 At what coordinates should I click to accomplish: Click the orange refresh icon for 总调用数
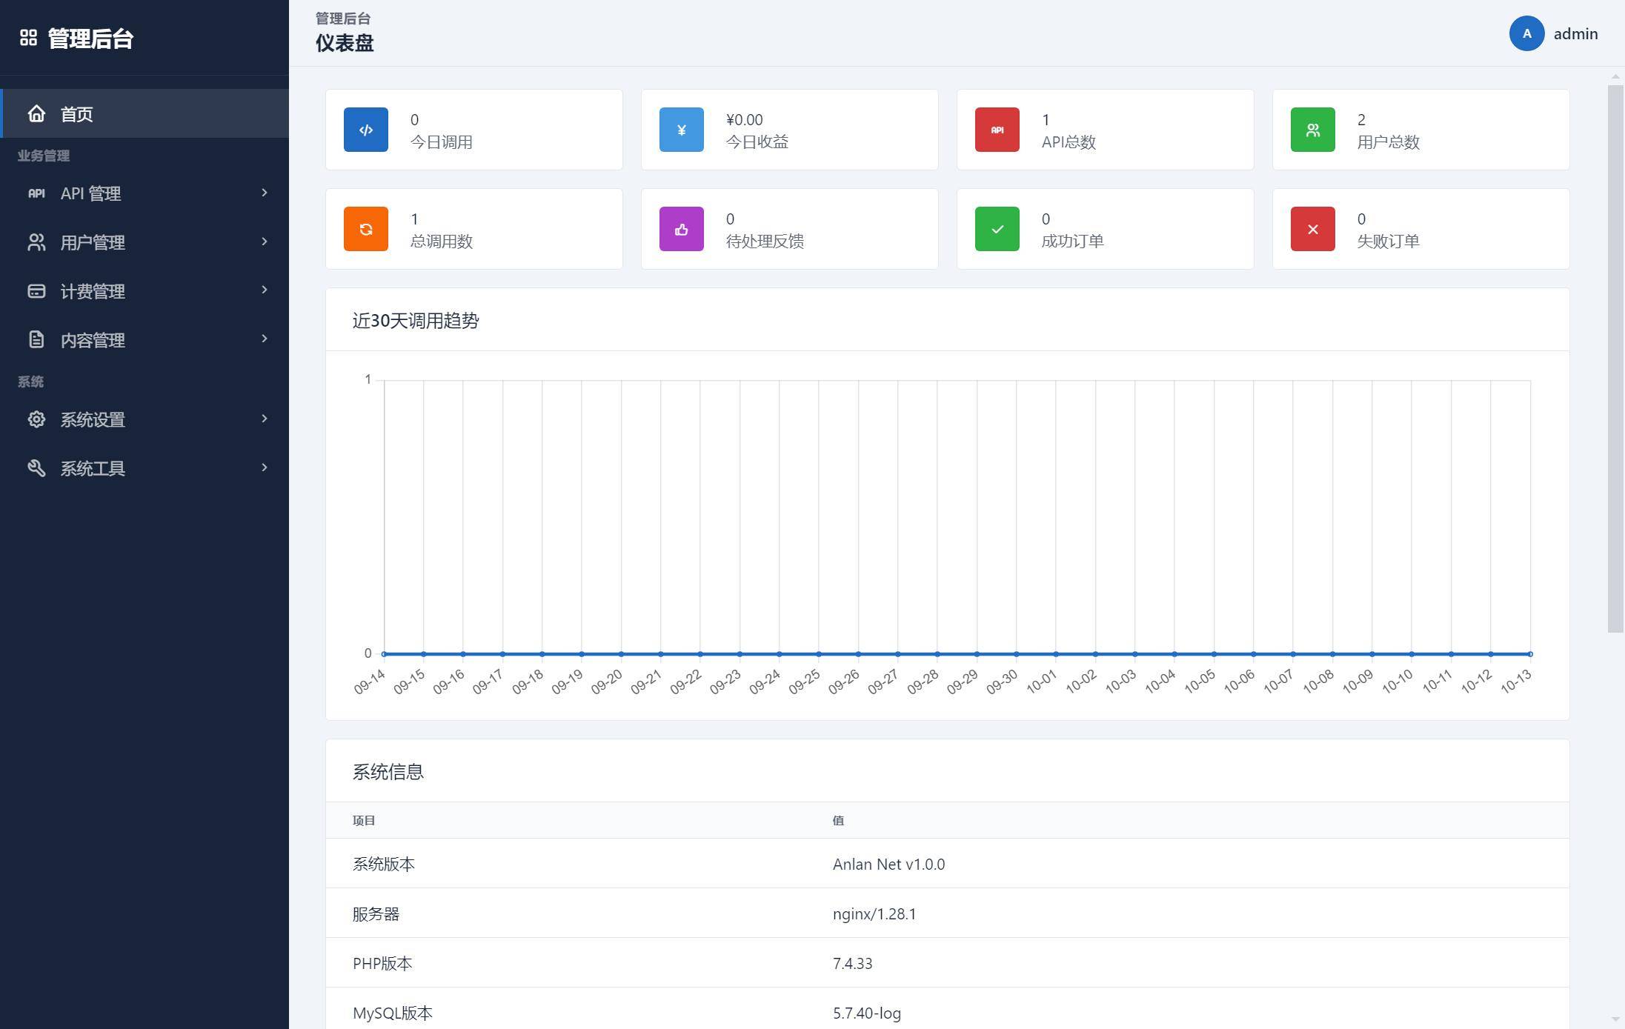click(366, 229)
